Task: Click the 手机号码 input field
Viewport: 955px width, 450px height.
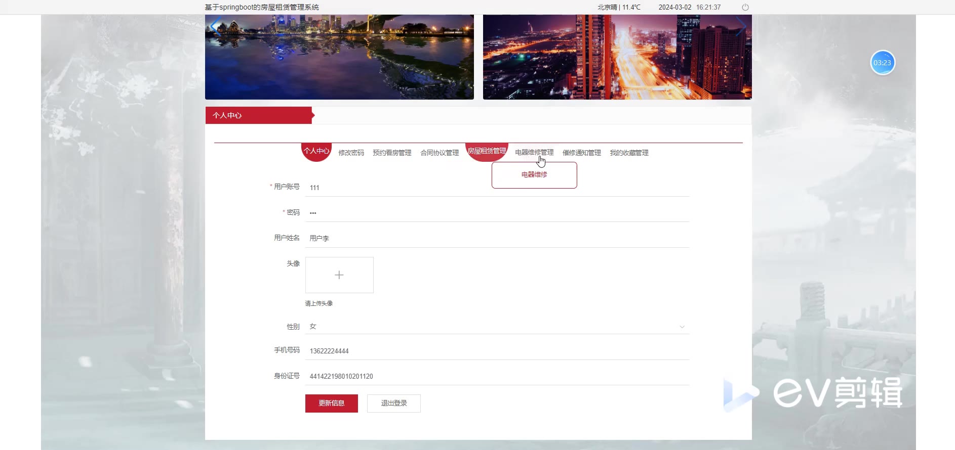Action: click(x=497, y=351)
